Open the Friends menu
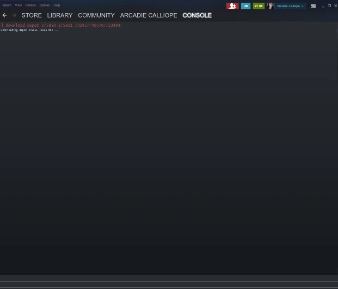This screenshot has width=338, height=289. tap(30, 5)
